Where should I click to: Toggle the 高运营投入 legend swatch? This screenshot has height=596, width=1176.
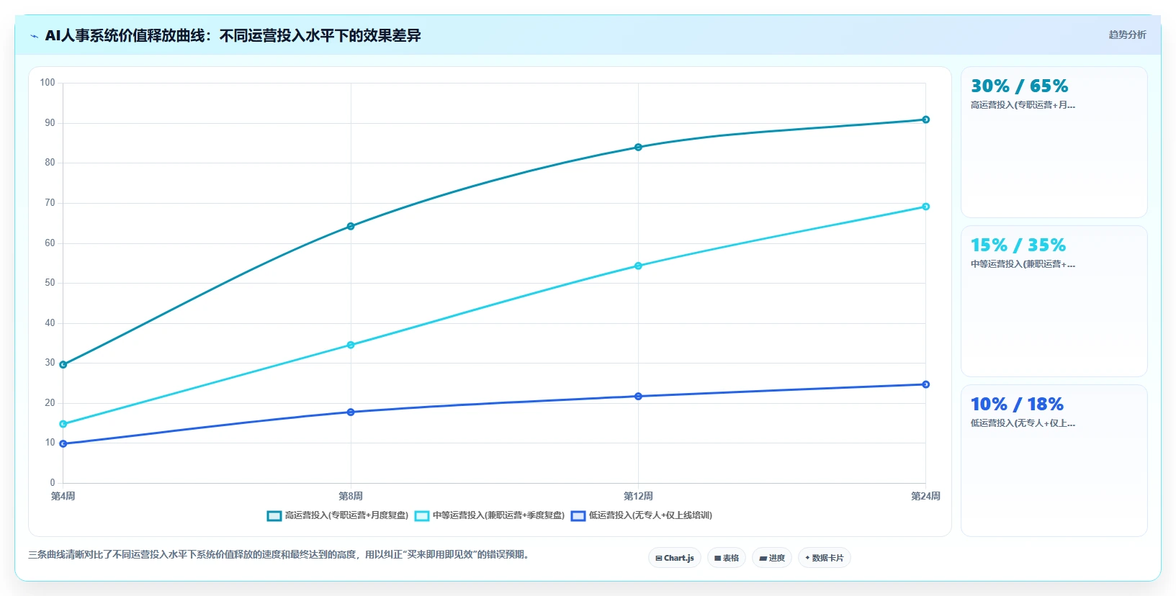(274, 516)
